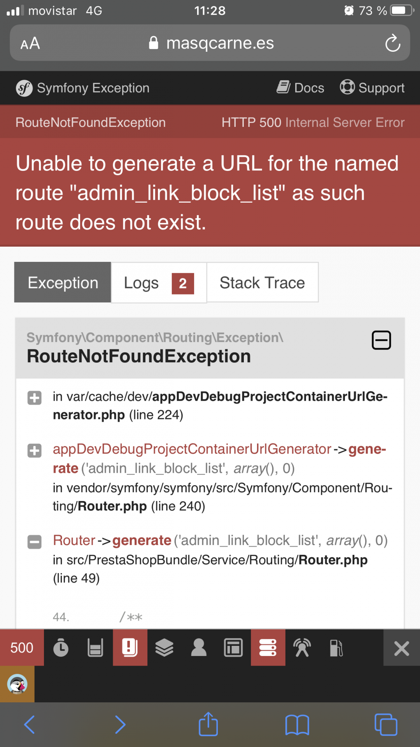The width and height of the screenshot is (420, 747).
Task: Collapse the RouteNotFoundException block
Action: tap(381, 340)
